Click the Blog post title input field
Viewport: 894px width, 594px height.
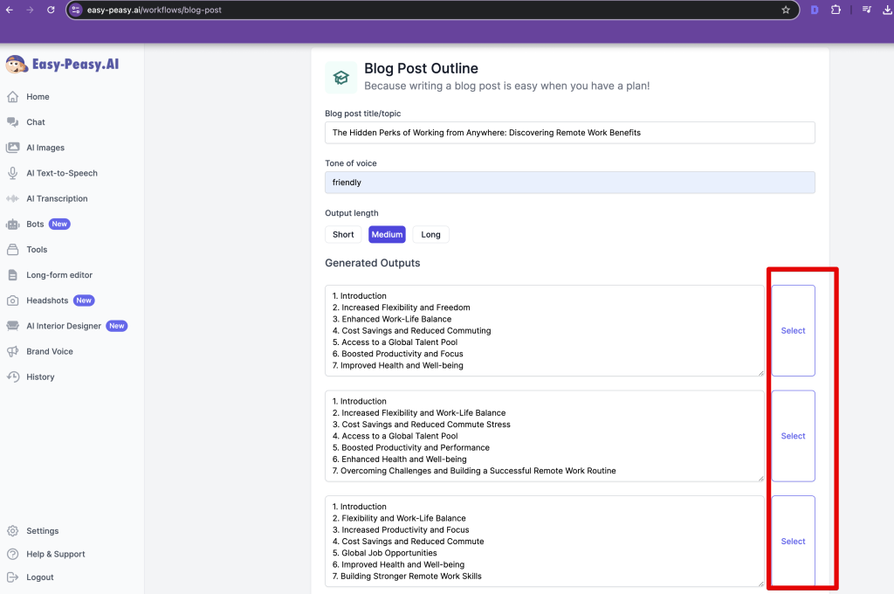coord(569,133)
